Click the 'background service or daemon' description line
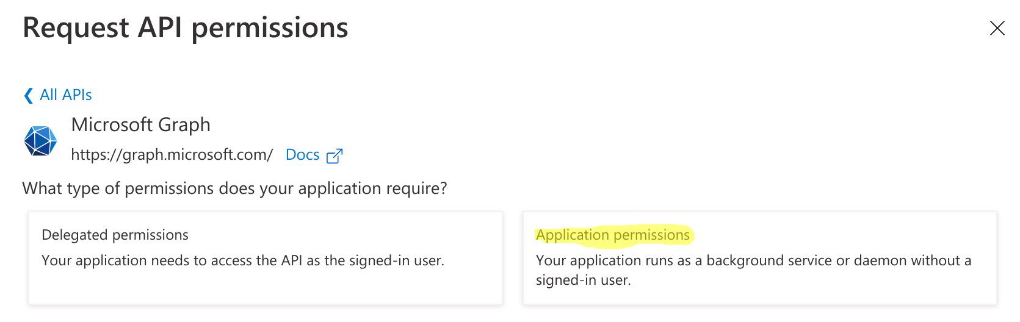1020x322 pixels. coord(753,261)
